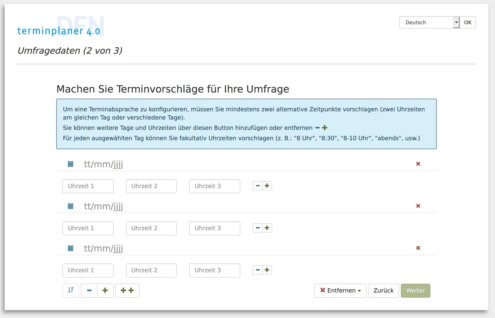
Task: Click calendar icon beside third date field
Action: (x=71, y=248)
